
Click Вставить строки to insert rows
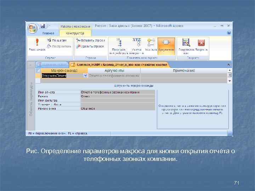pos(91,40)
